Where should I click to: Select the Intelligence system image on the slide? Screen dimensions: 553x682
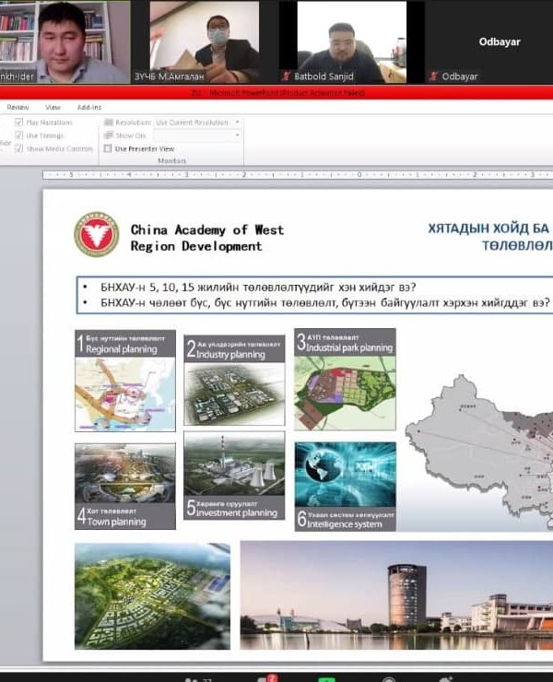coord(345,486)
